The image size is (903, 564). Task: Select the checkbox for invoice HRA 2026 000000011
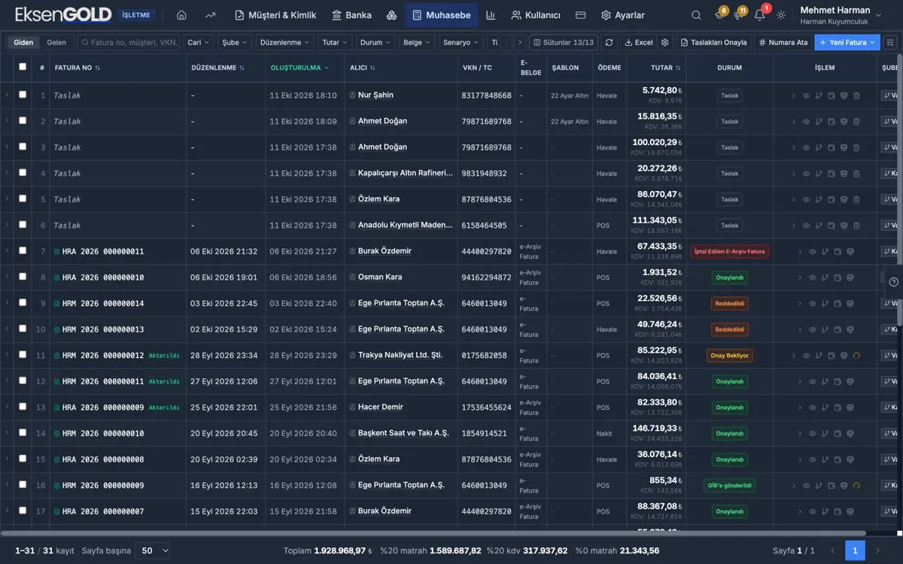coord(23,251)
